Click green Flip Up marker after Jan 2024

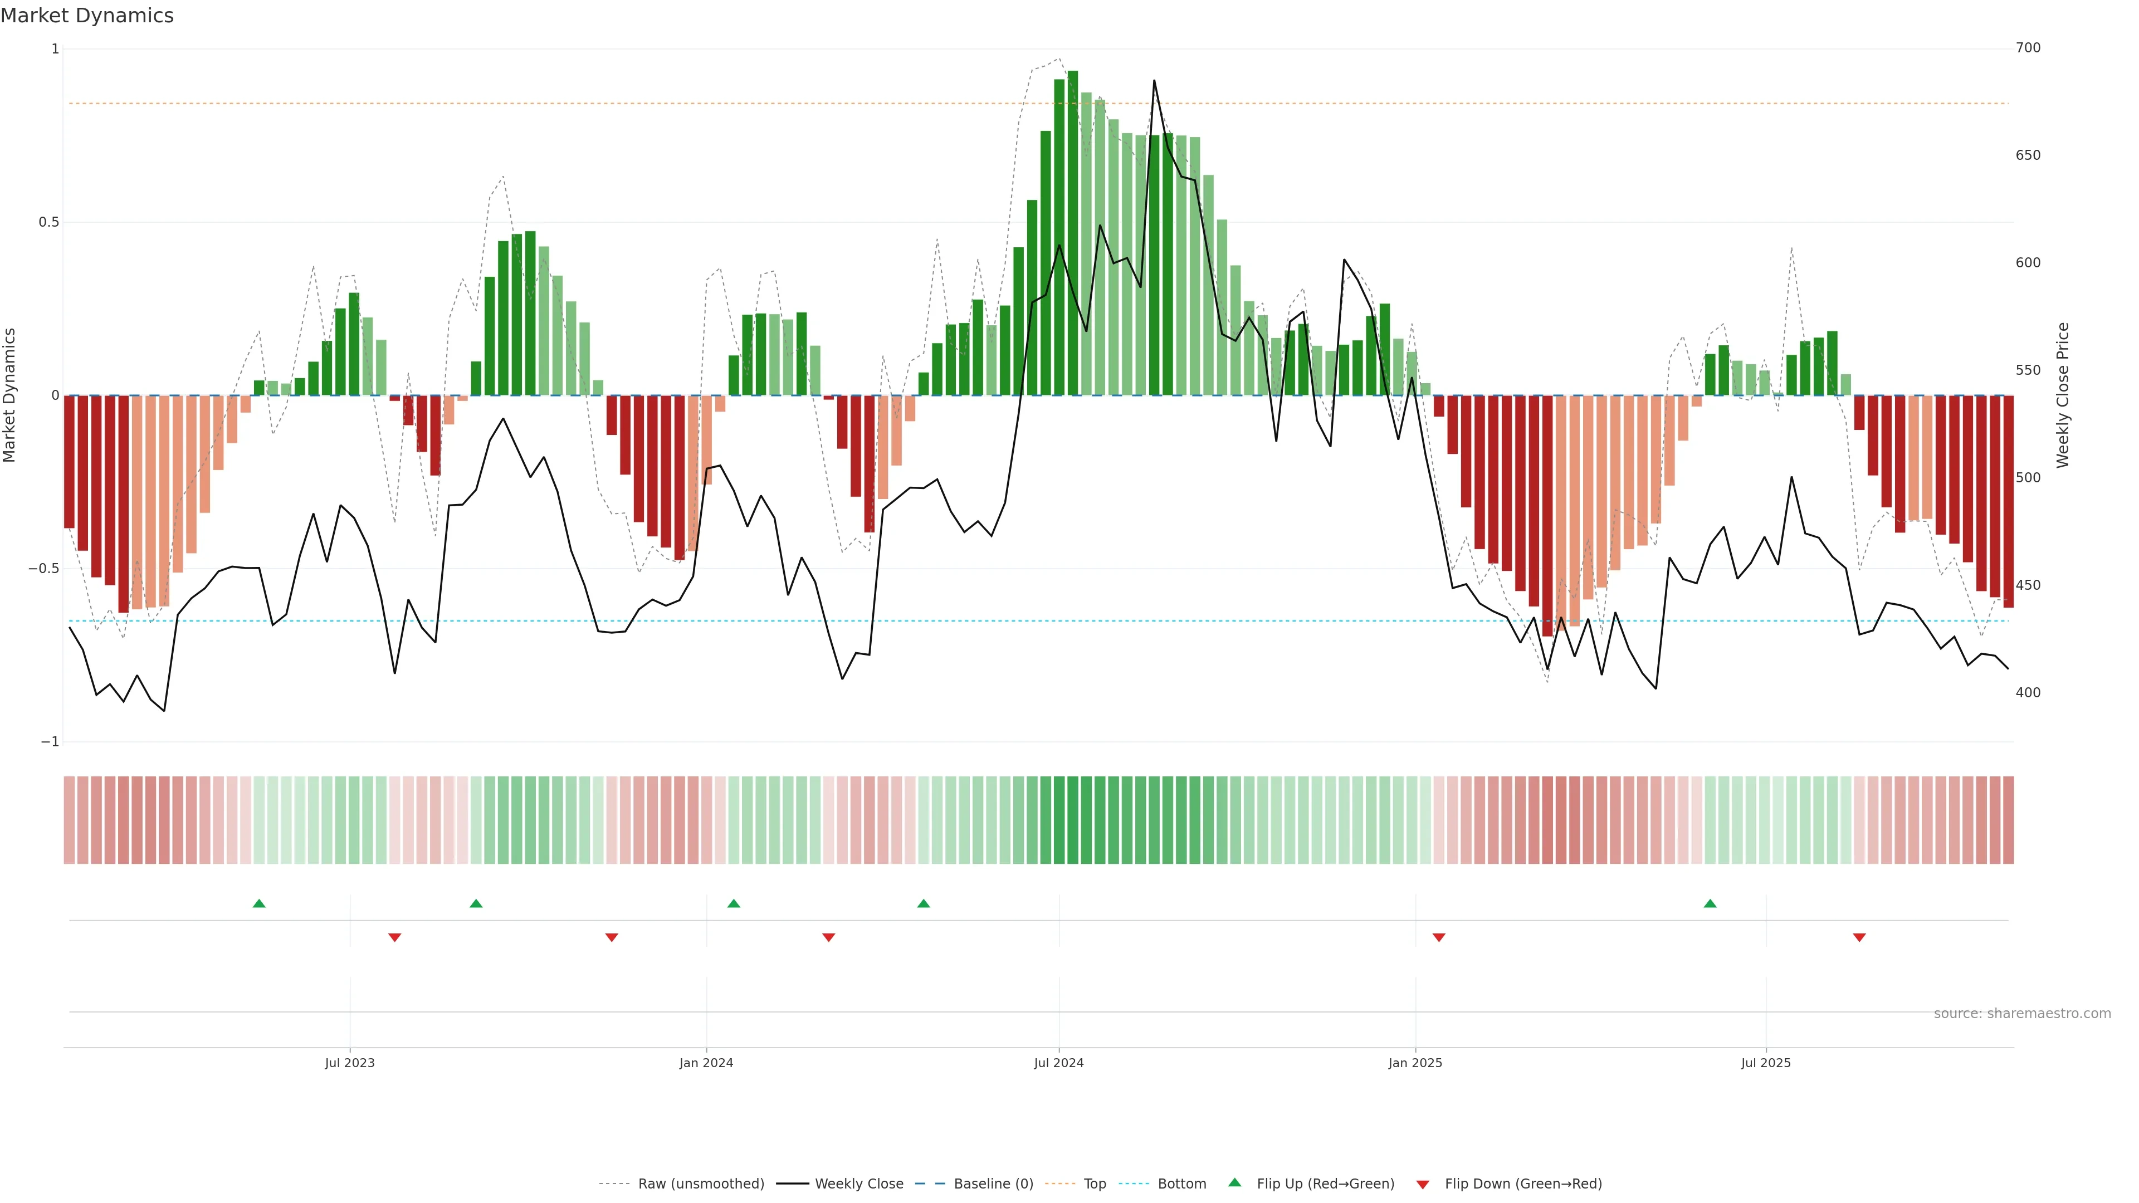tap(733, 903)
